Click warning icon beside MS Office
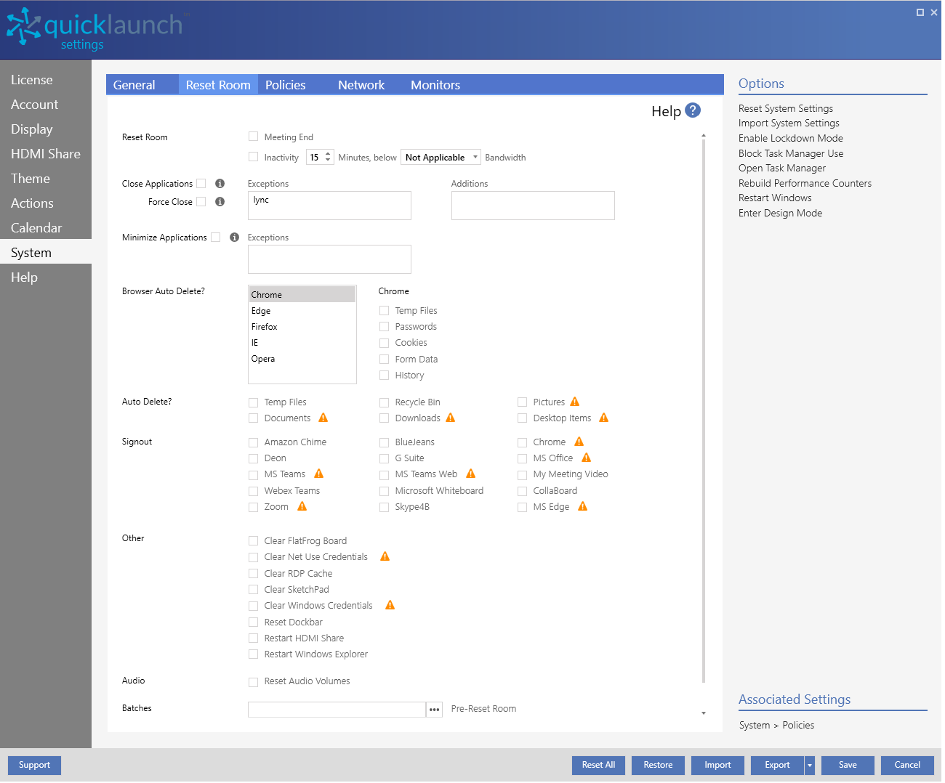The image size is (945, 783). (x=587, y=458)
